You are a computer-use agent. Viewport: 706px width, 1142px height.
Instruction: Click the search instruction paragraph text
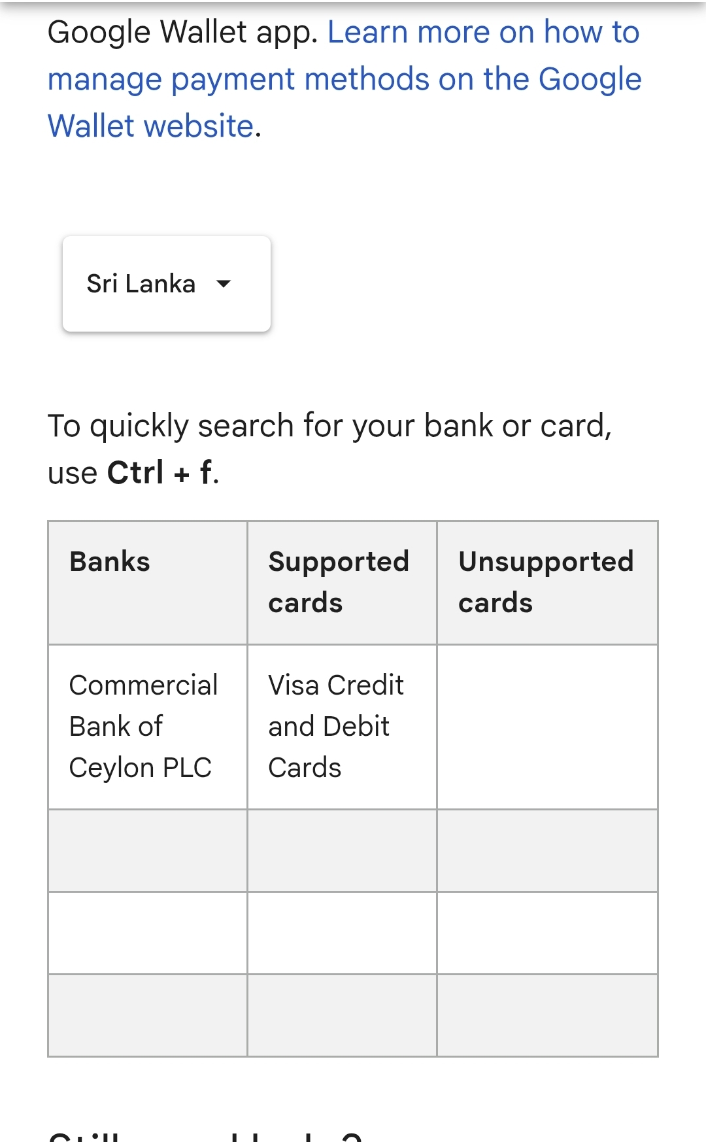coord(330,449)
